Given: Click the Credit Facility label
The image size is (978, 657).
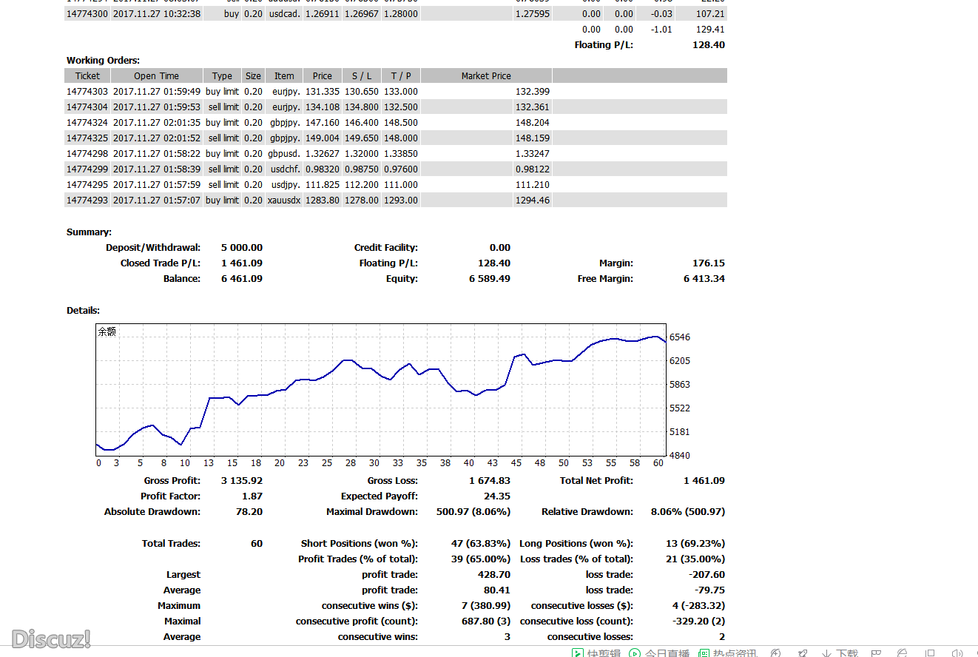Looking at the screenshot, I should (386, 247).
